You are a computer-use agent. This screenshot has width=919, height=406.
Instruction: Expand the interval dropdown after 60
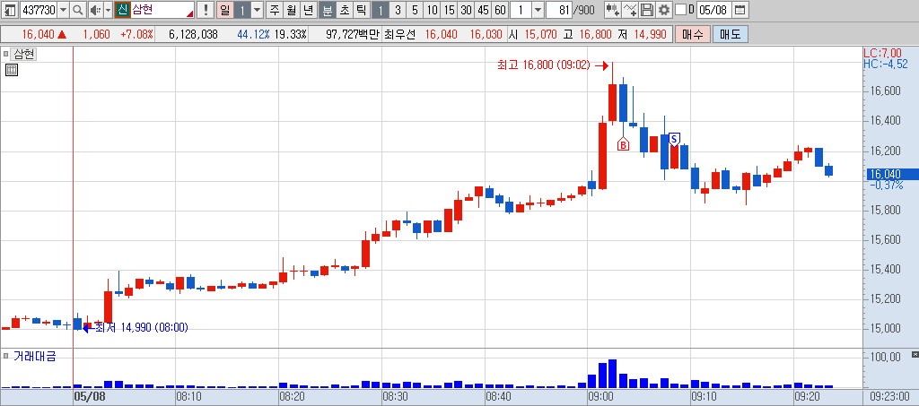pyautogui.click(x=538, y=10)
